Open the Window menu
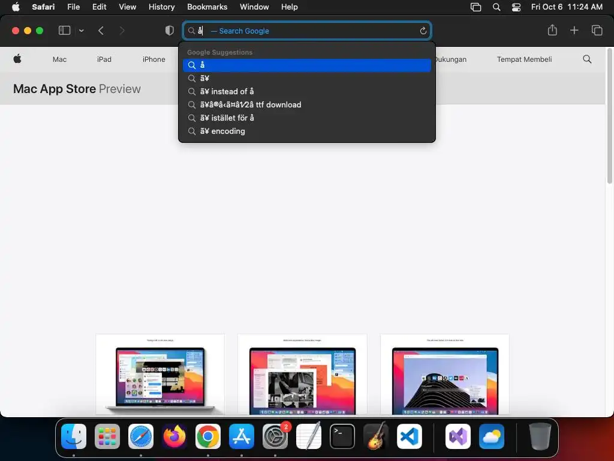The width and height of the screenshot is (614, 461). tap(254, 7)
